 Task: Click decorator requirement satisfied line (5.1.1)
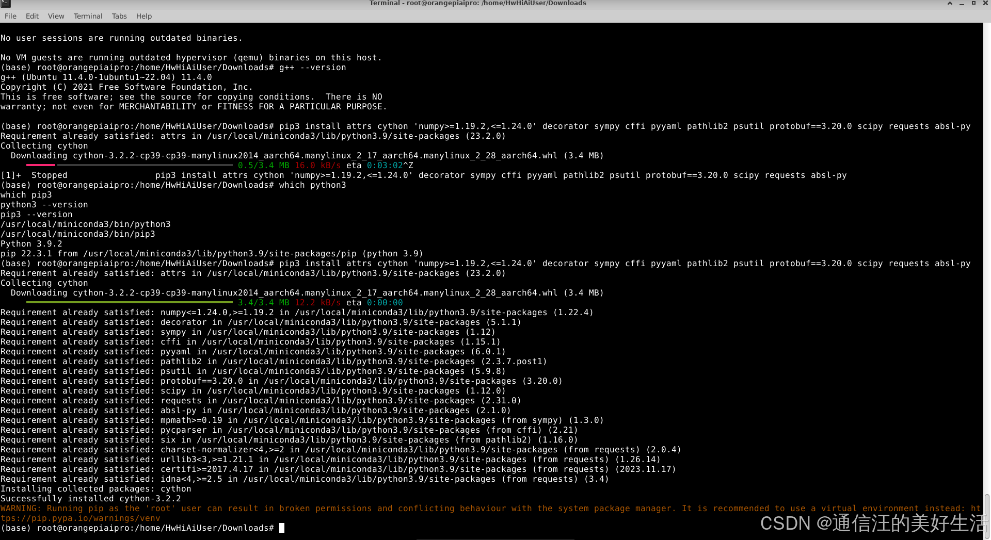pos(261,322)
